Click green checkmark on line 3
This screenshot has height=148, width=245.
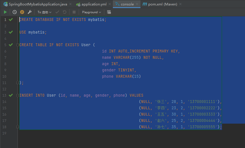pos(11,32)
